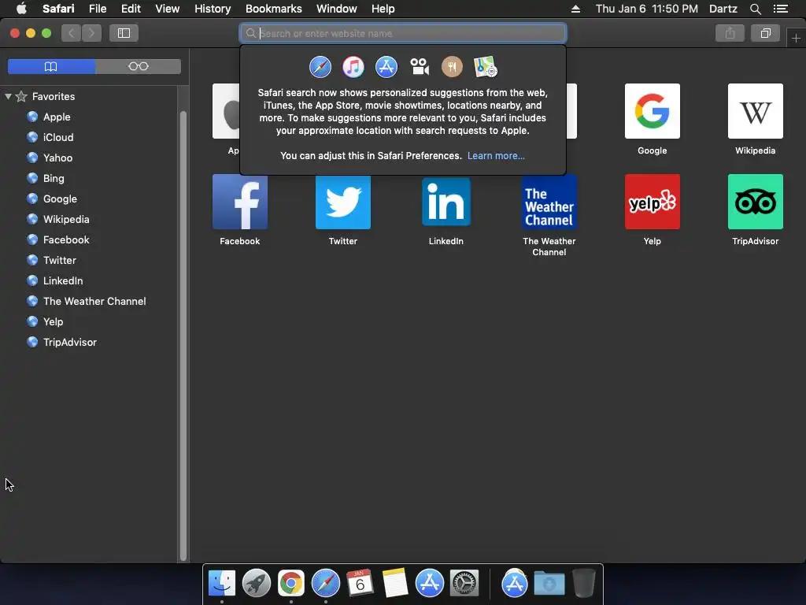Open Bing bookmark in sidebar
This screenshot has height=605, width=806.
tap(54, 179)
